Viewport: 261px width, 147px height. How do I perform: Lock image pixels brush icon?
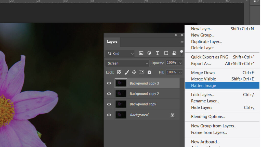pyautogui.click(x=127, y=72)
